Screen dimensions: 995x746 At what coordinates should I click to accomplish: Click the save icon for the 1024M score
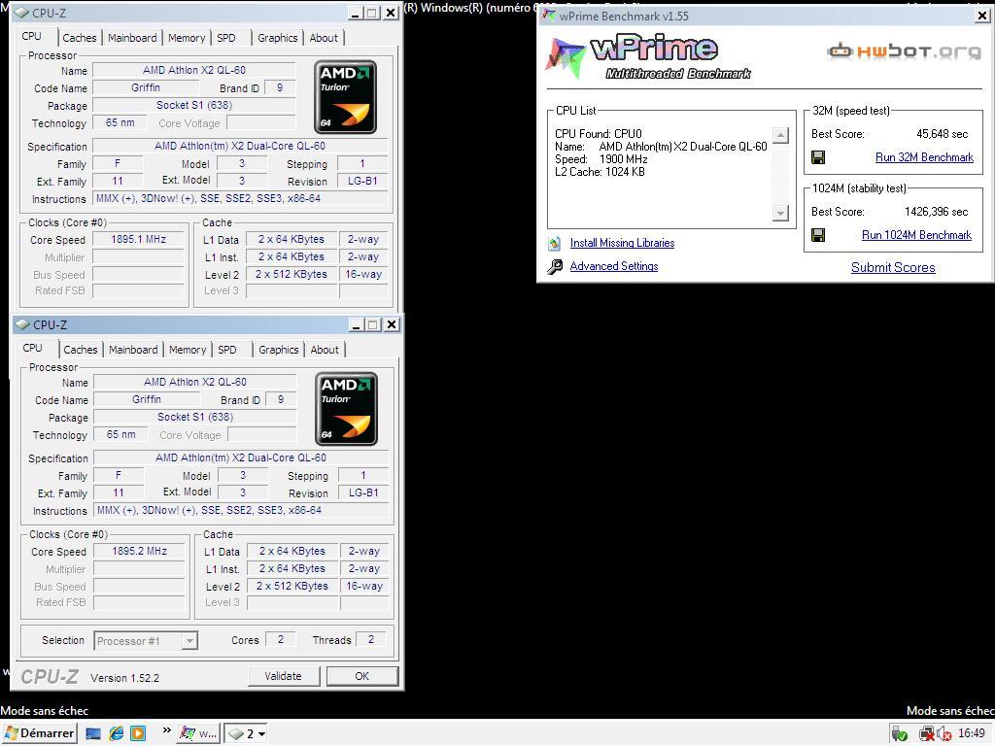pyautogui.click(x=818, y=235)
